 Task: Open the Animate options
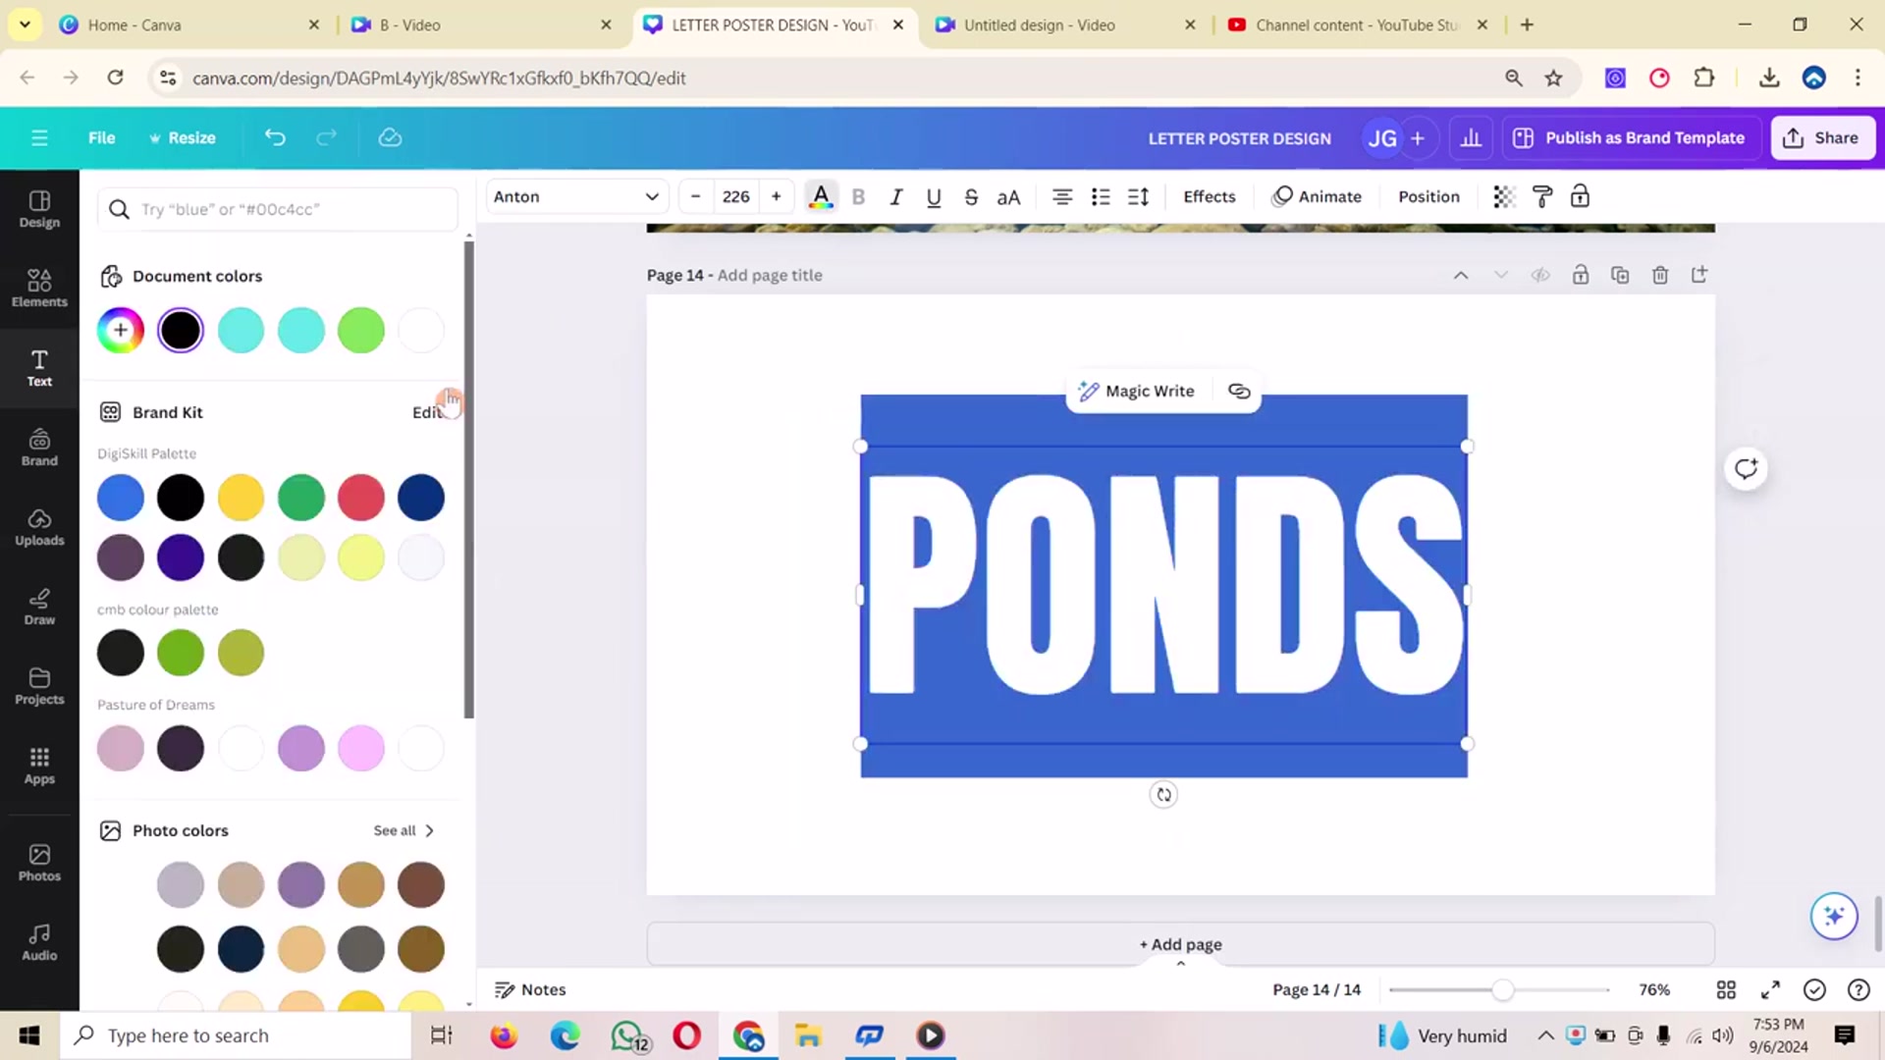click(1316, 196)
